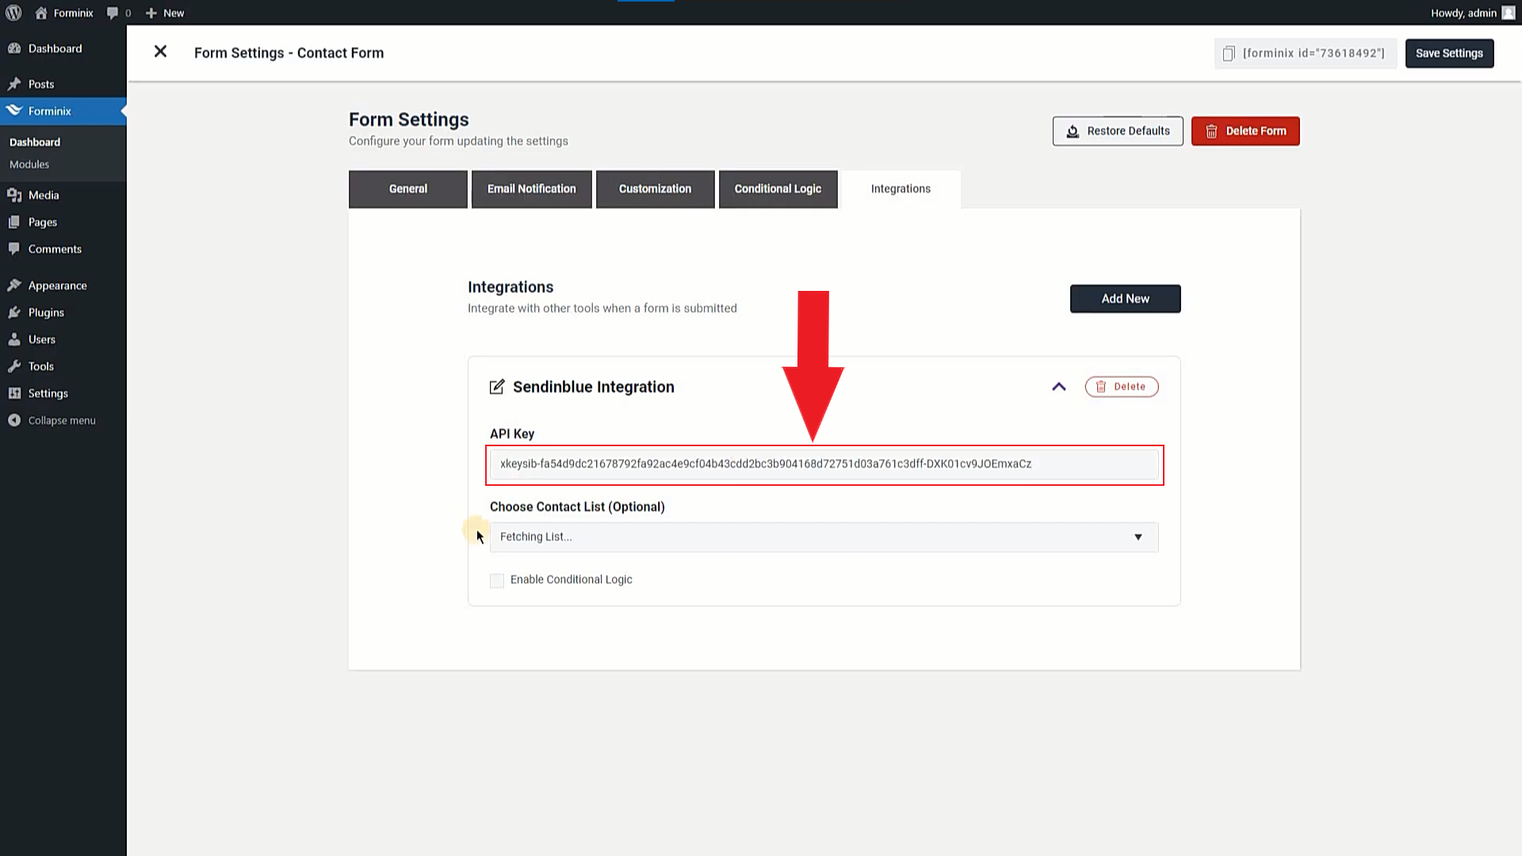1522x856 pixels.
Task: Click the API Key input field
Action: tap(824, 464)
